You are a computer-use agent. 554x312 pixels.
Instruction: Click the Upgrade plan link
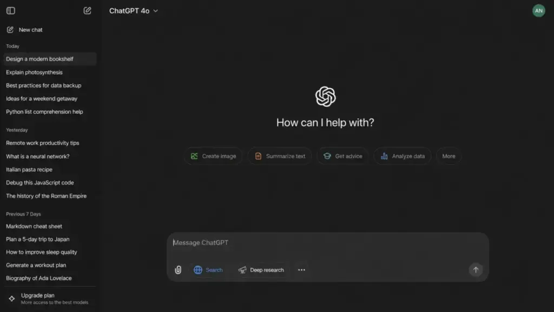click(x=49, y=298)
